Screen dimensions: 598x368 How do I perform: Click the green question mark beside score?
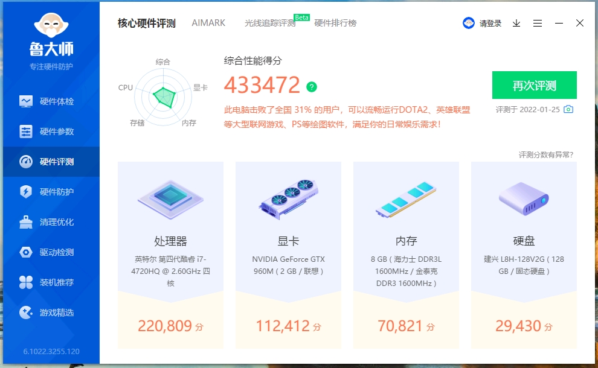pyautogui.click(x=312, y=87)
